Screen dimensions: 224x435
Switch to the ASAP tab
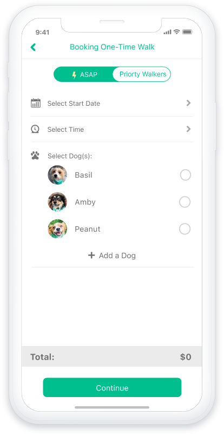(84, 74)
